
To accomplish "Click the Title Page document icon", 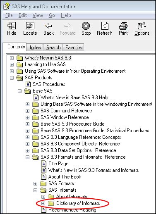I will (44, 164).
